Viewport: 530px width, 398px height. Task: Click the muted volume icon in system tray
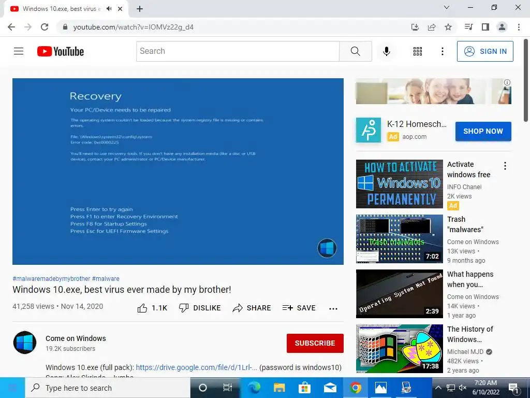[462, 388]
